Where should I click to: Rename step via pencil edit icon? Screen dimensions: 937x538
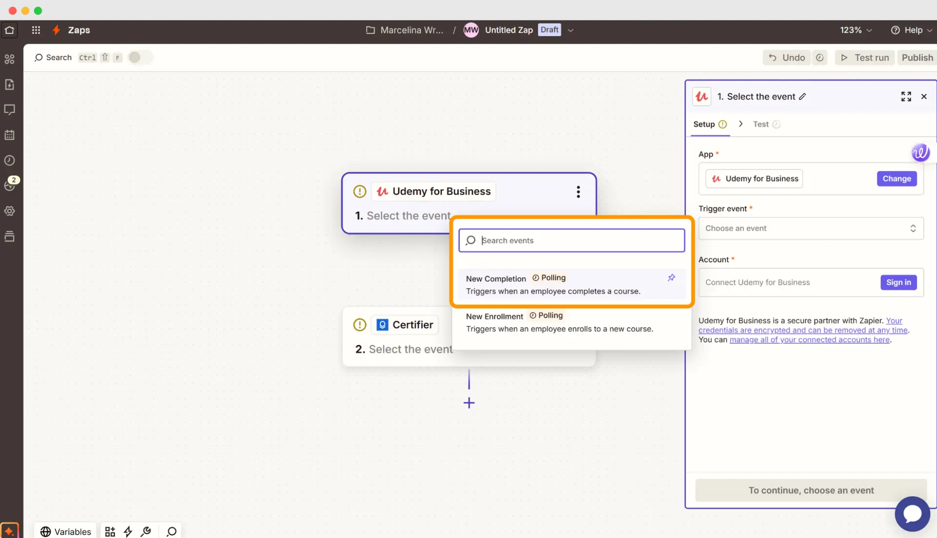802,96
